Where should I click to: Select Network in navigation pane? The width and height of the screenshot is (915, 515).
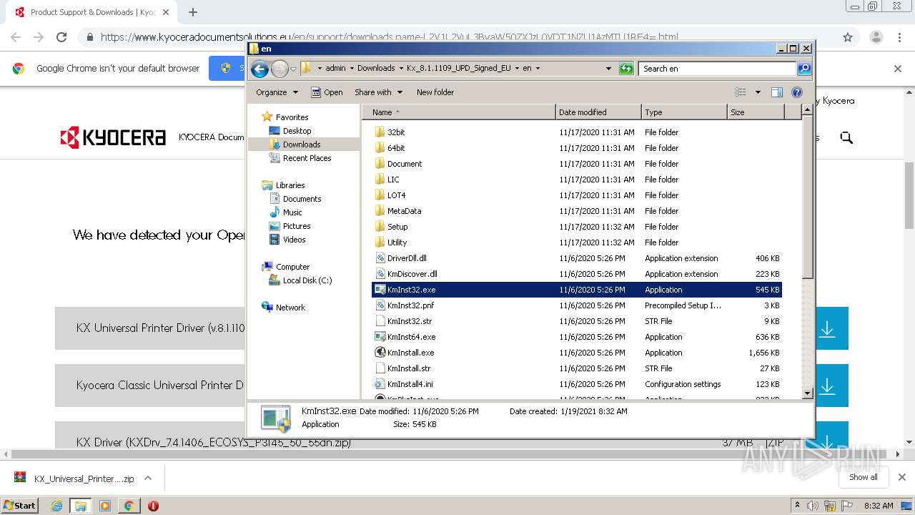(290, 308)
